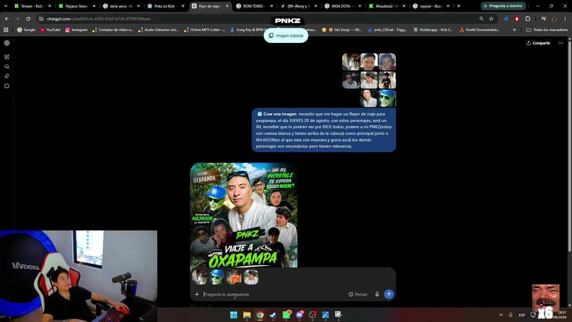Open the Windows Start menu

pyautogui.click(x=234, y=315)
